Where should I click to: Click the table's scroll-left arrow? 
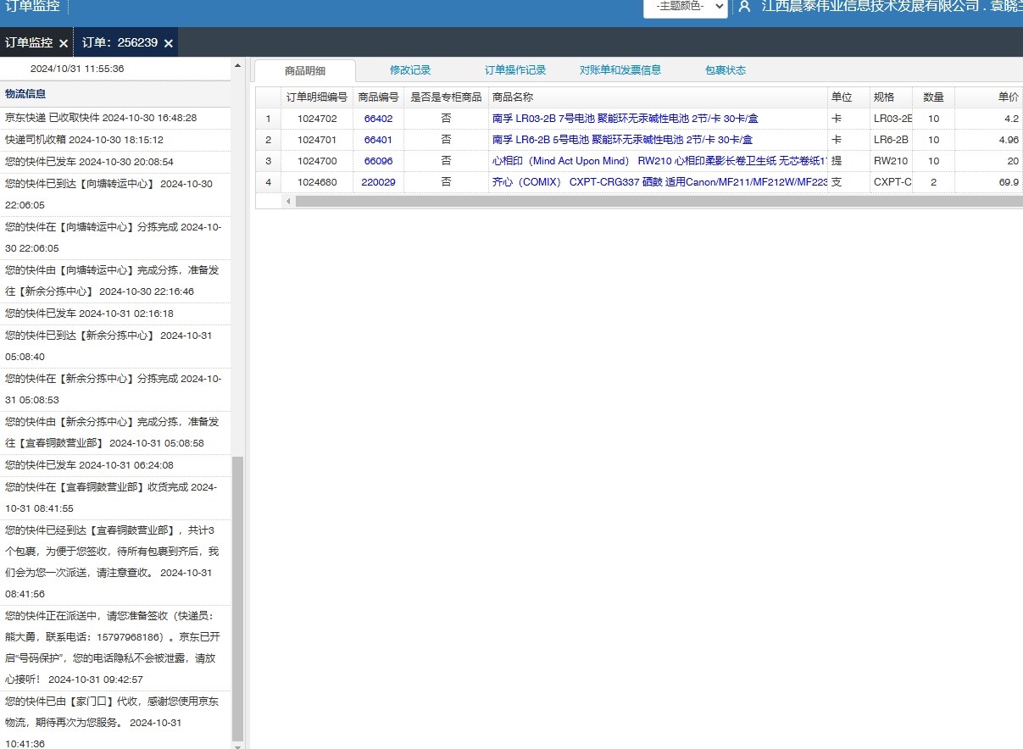point(288,201)
